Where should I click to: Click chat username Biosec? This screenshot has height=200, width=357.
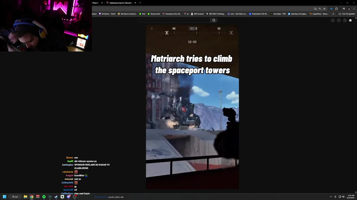point(70,158)
